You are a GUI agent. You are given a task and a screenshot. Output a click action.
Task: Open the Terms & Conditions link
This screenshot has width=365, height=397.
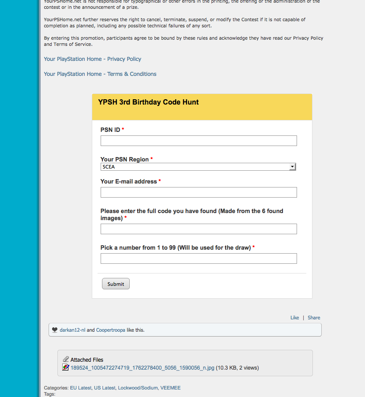tap(100, 74)
